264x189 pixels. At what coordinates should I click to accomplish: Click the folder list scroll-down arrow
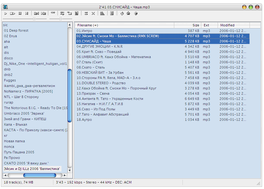click(x=70, y=170)
